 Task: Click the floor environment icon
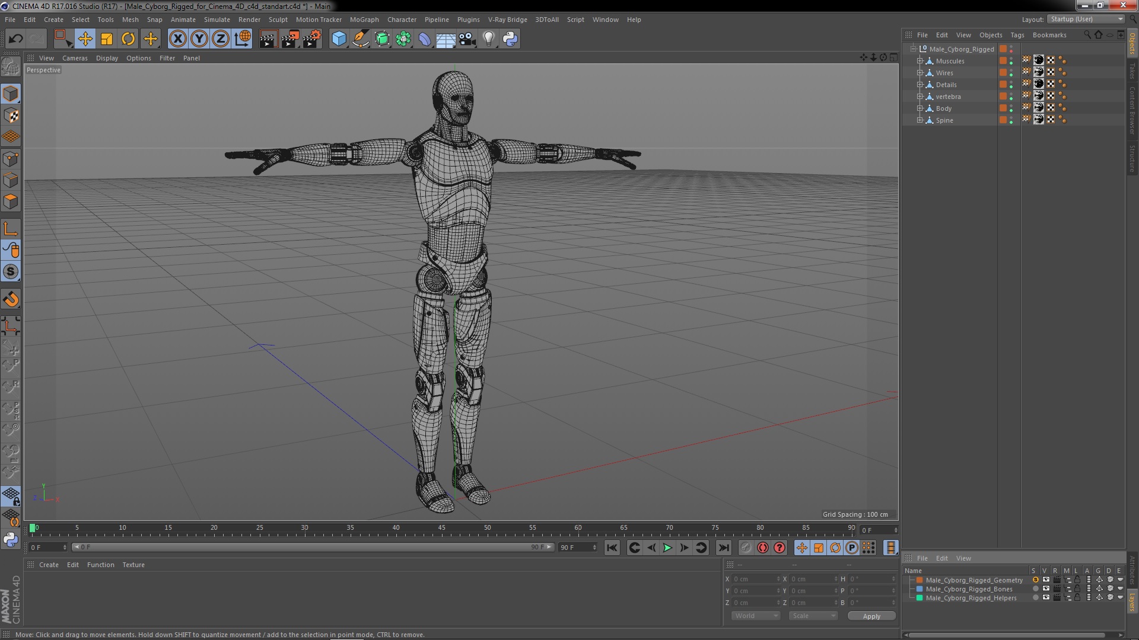(x=446, y=39)
